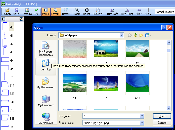Open My Recent Documents place
The width and height of the screenshot is (175, 130).
tap(46, 49)
